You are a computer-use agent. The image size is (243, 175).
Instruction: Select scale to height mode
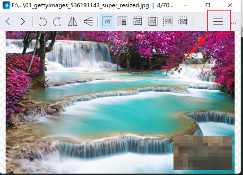click(153, 21)
